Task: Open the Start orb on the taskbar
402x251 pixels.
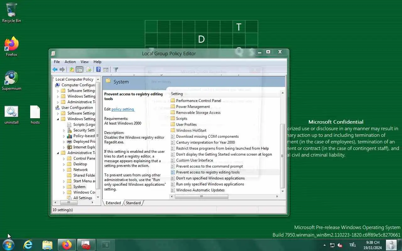Action: point(8,245)
